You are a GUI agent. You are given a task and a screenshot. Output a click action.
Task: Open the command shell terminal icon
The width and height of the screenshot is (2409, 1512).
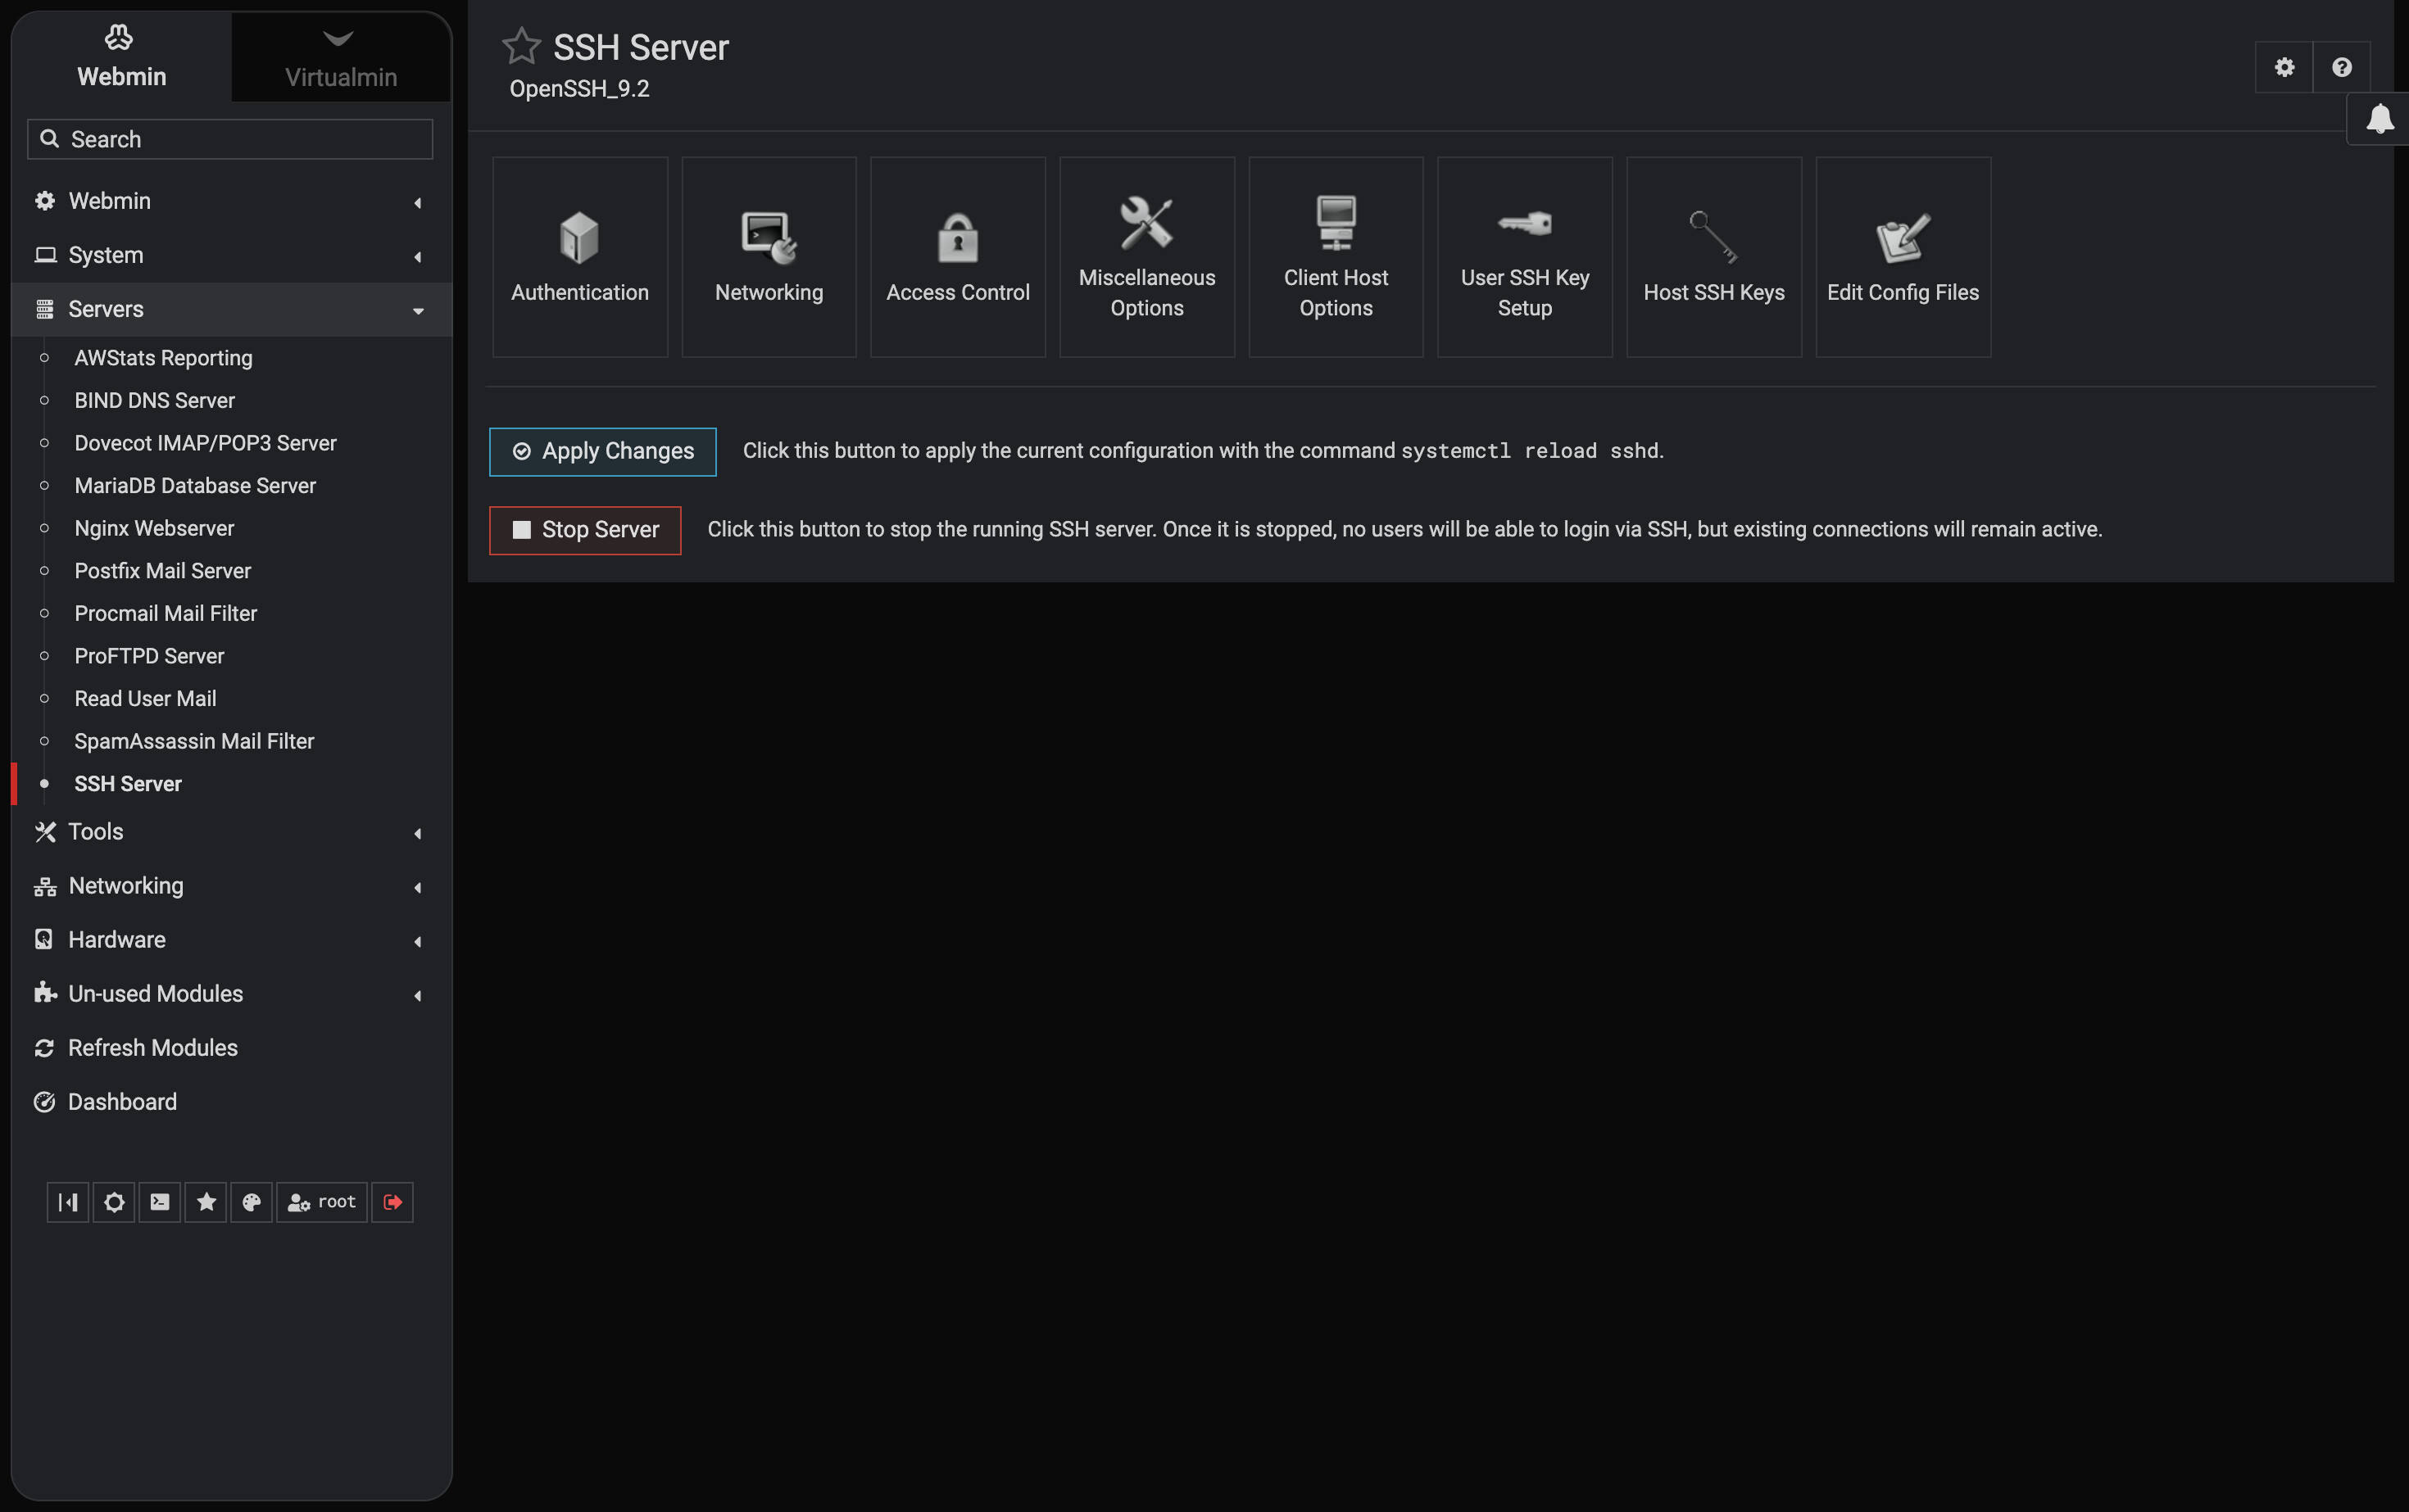tap(160, 1202)
